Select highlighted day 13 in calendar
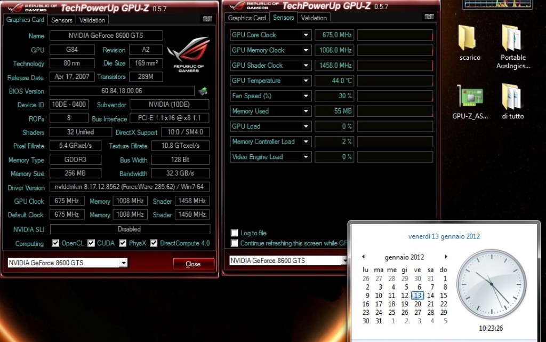 [417, 296]
